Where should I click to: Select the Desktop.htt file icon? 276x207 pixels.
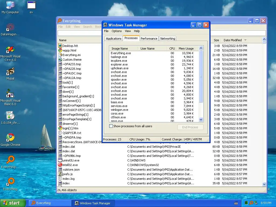(x=60, y=46)
